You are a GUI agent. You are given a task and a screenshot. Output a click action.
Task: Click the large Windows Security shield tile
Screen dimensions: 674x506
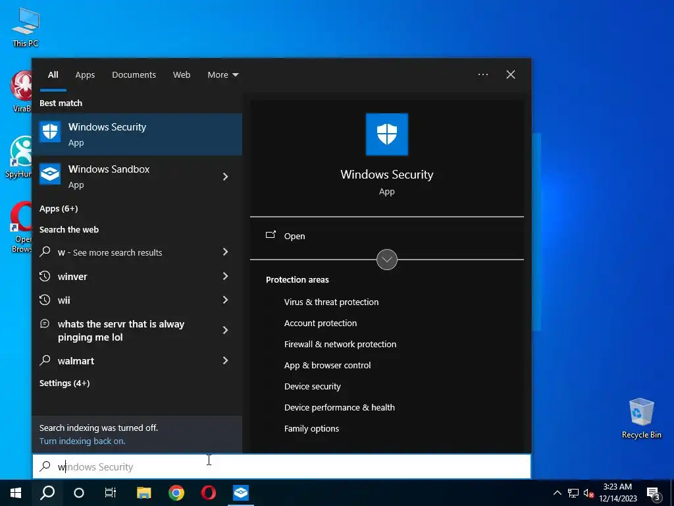(386, 134)
